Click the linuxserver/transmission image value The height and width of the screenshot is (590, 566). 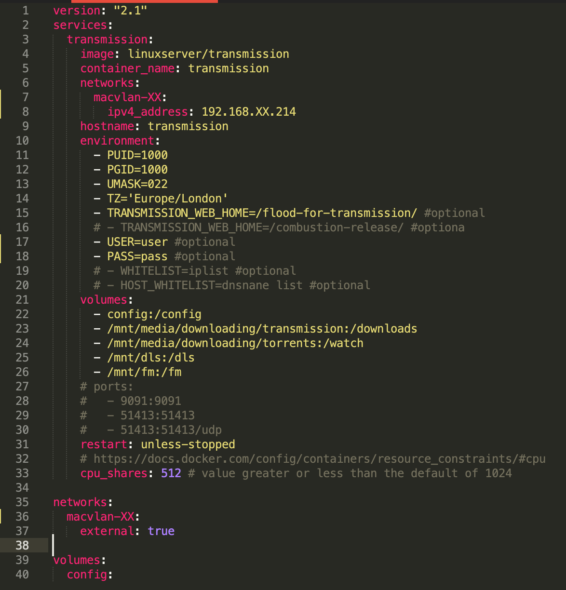pos(208,54)
